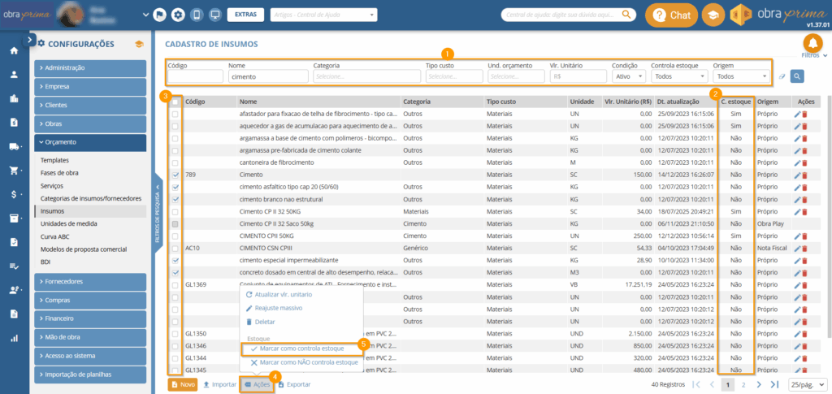Click the EXTRAS button

tap(245, 15)
